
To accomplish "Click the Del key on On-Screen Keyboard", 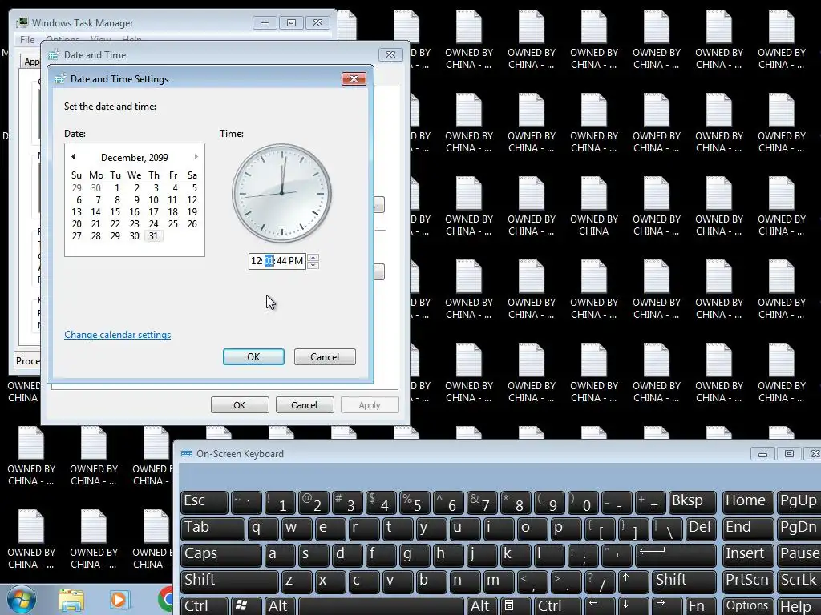I will tap(701, 529).
